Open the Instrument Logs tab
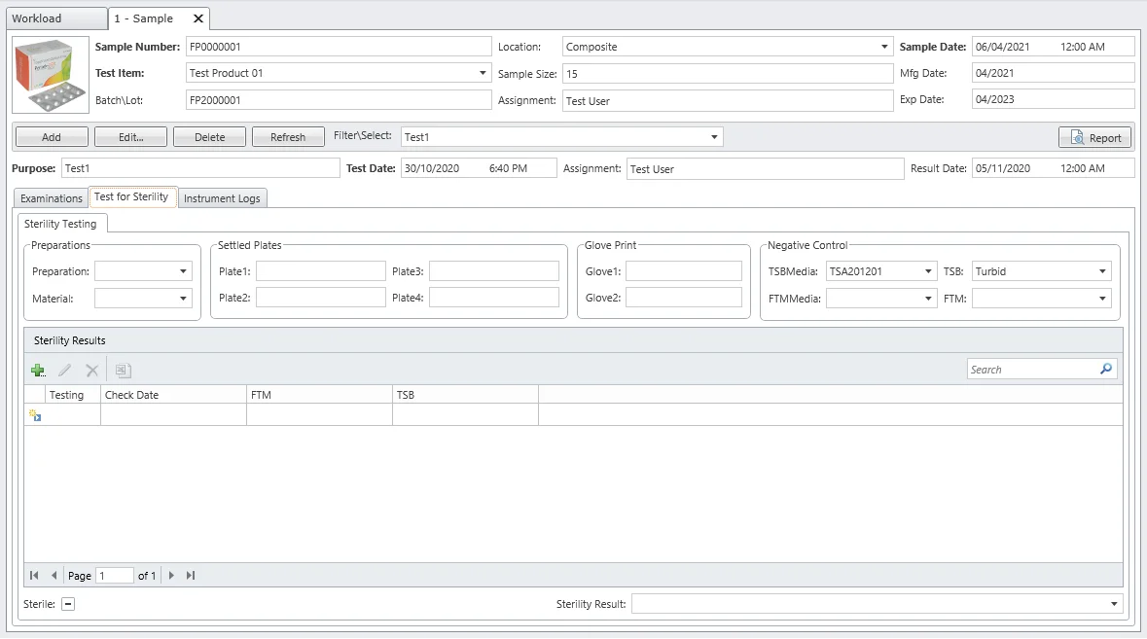Screen dimensions: 1147x639 [222, 198]
